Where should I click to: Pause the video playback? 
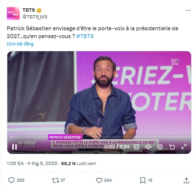(14, 147)
